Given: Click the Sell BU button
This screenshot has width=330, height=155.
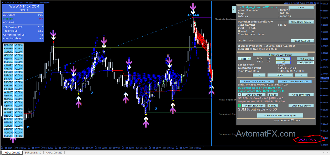Looking at the screenshot, I should tap(273, 106).
